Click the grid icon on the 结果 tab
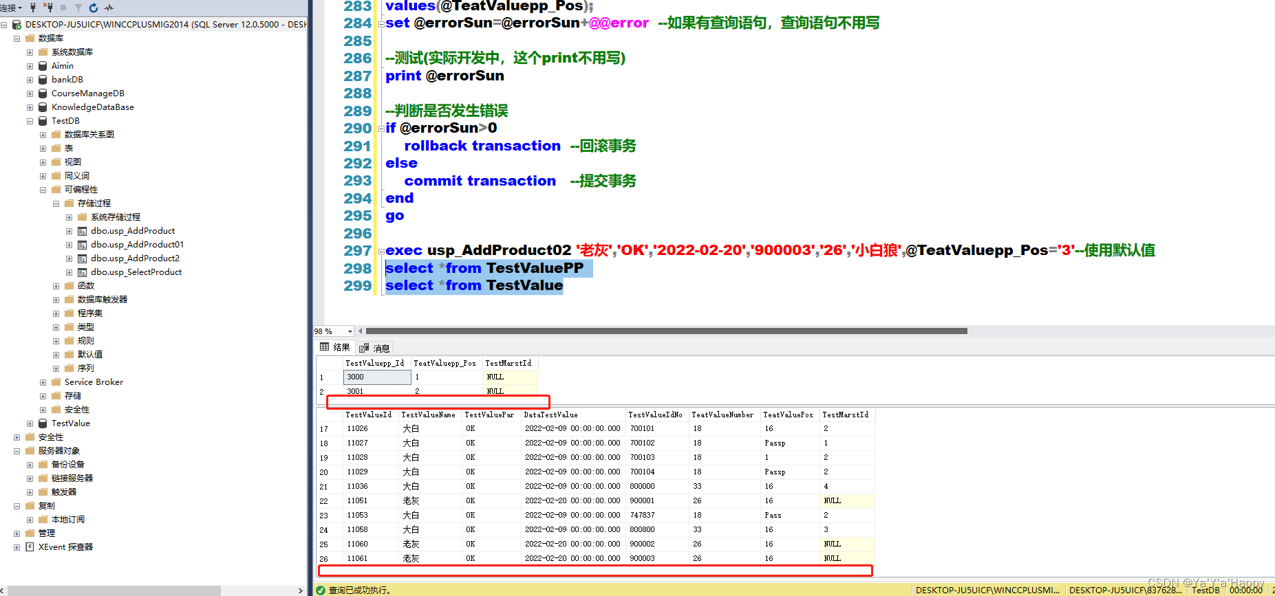The width and height of the screenshot is (1275, 596). [x=325, y=347]
